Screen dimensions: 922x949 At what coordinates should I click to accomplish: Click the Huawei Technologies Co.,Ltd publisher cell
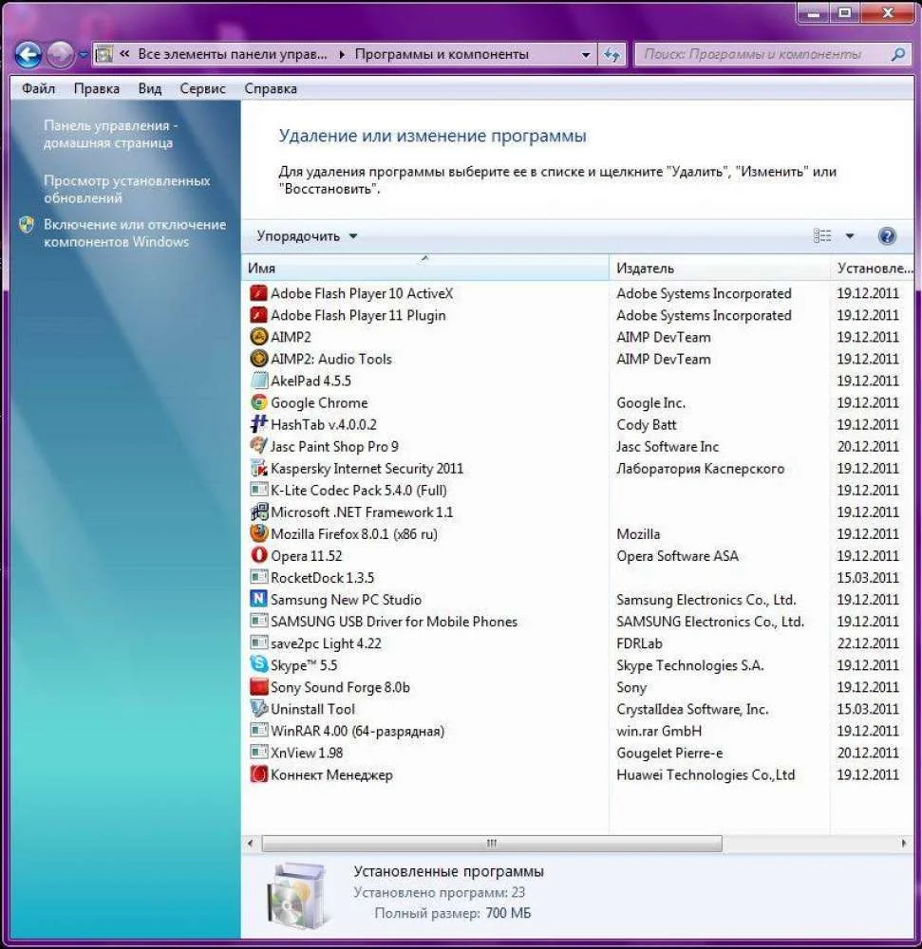706,774
